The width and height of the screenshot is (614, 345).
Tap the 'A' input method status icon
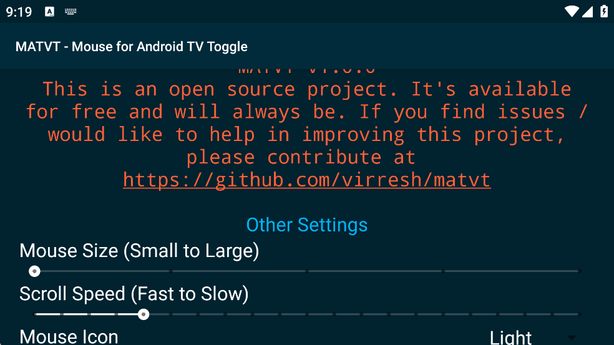(50, 12)
